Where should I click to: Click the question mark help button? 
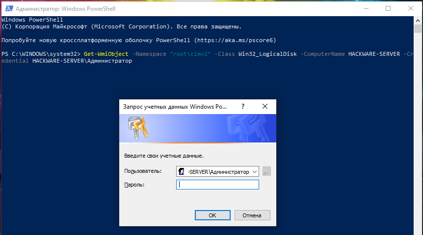click(242, 106)
